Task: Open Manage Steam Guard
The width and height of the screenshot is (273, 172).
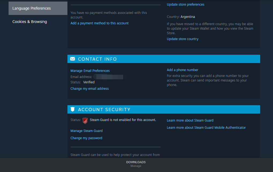Action: (x=86, y=131)
